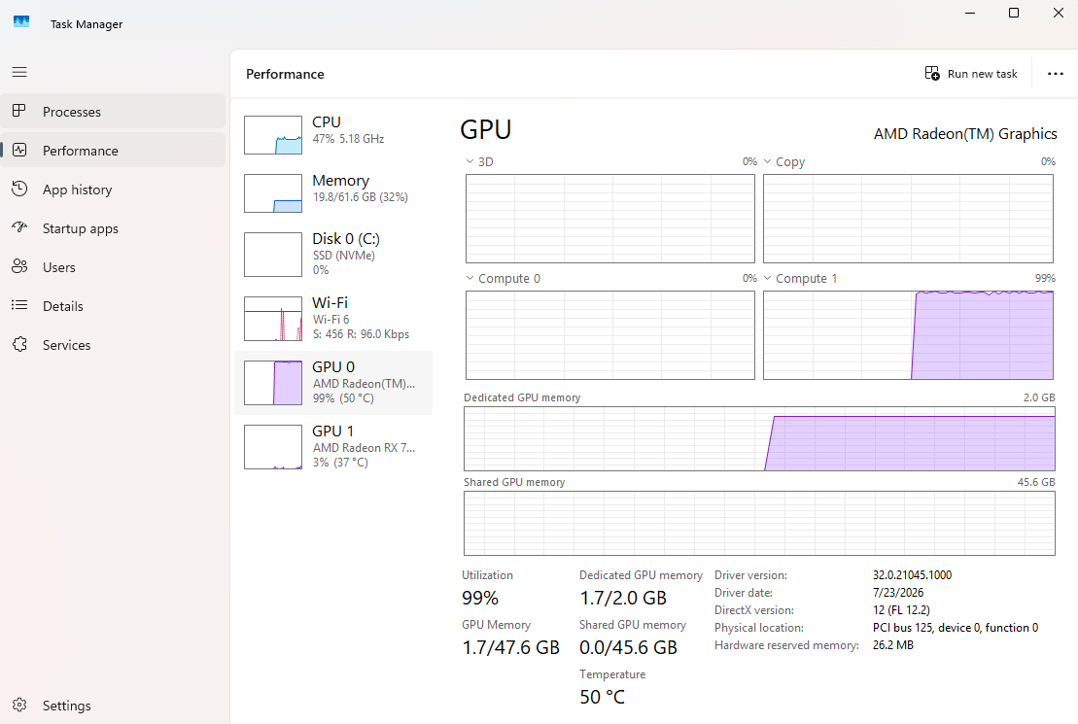Image resolution: width=1078 pixels, height=724 pixels.
Task: Click the 1.7/2.0 GB dedicated memory value
Action: [x=623, y=599]
